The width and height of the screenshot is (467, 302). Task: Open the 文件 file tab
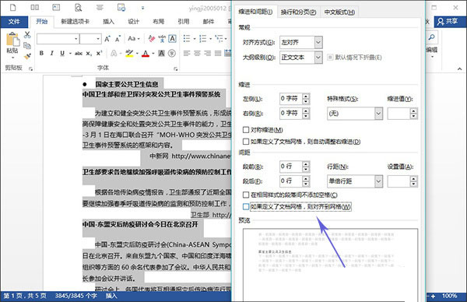[x=14, y=22]
